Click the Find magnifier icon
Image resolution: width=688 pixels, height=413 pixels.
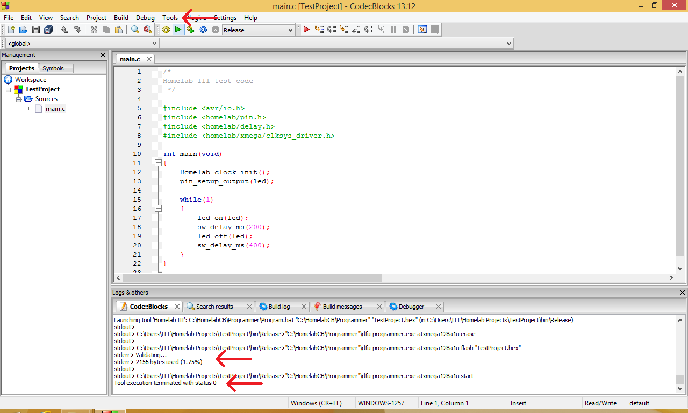pos(135,30)
